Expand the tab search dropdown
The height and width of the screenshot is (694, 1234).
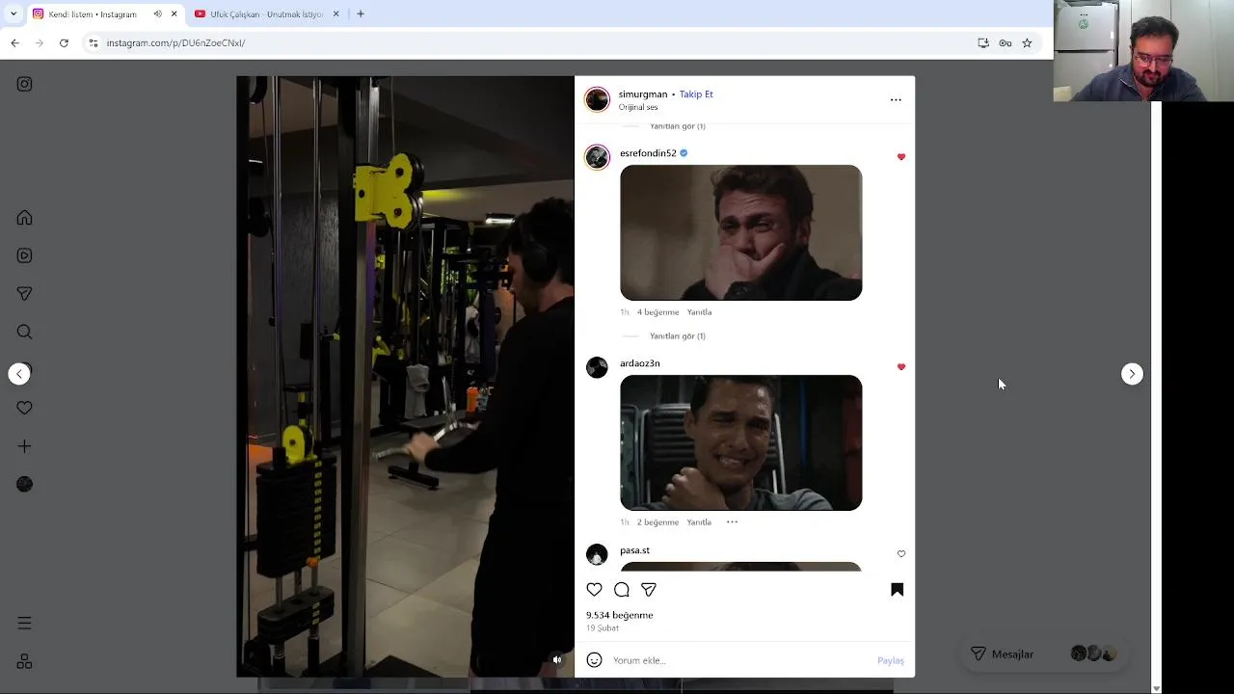tap(13, 14)
